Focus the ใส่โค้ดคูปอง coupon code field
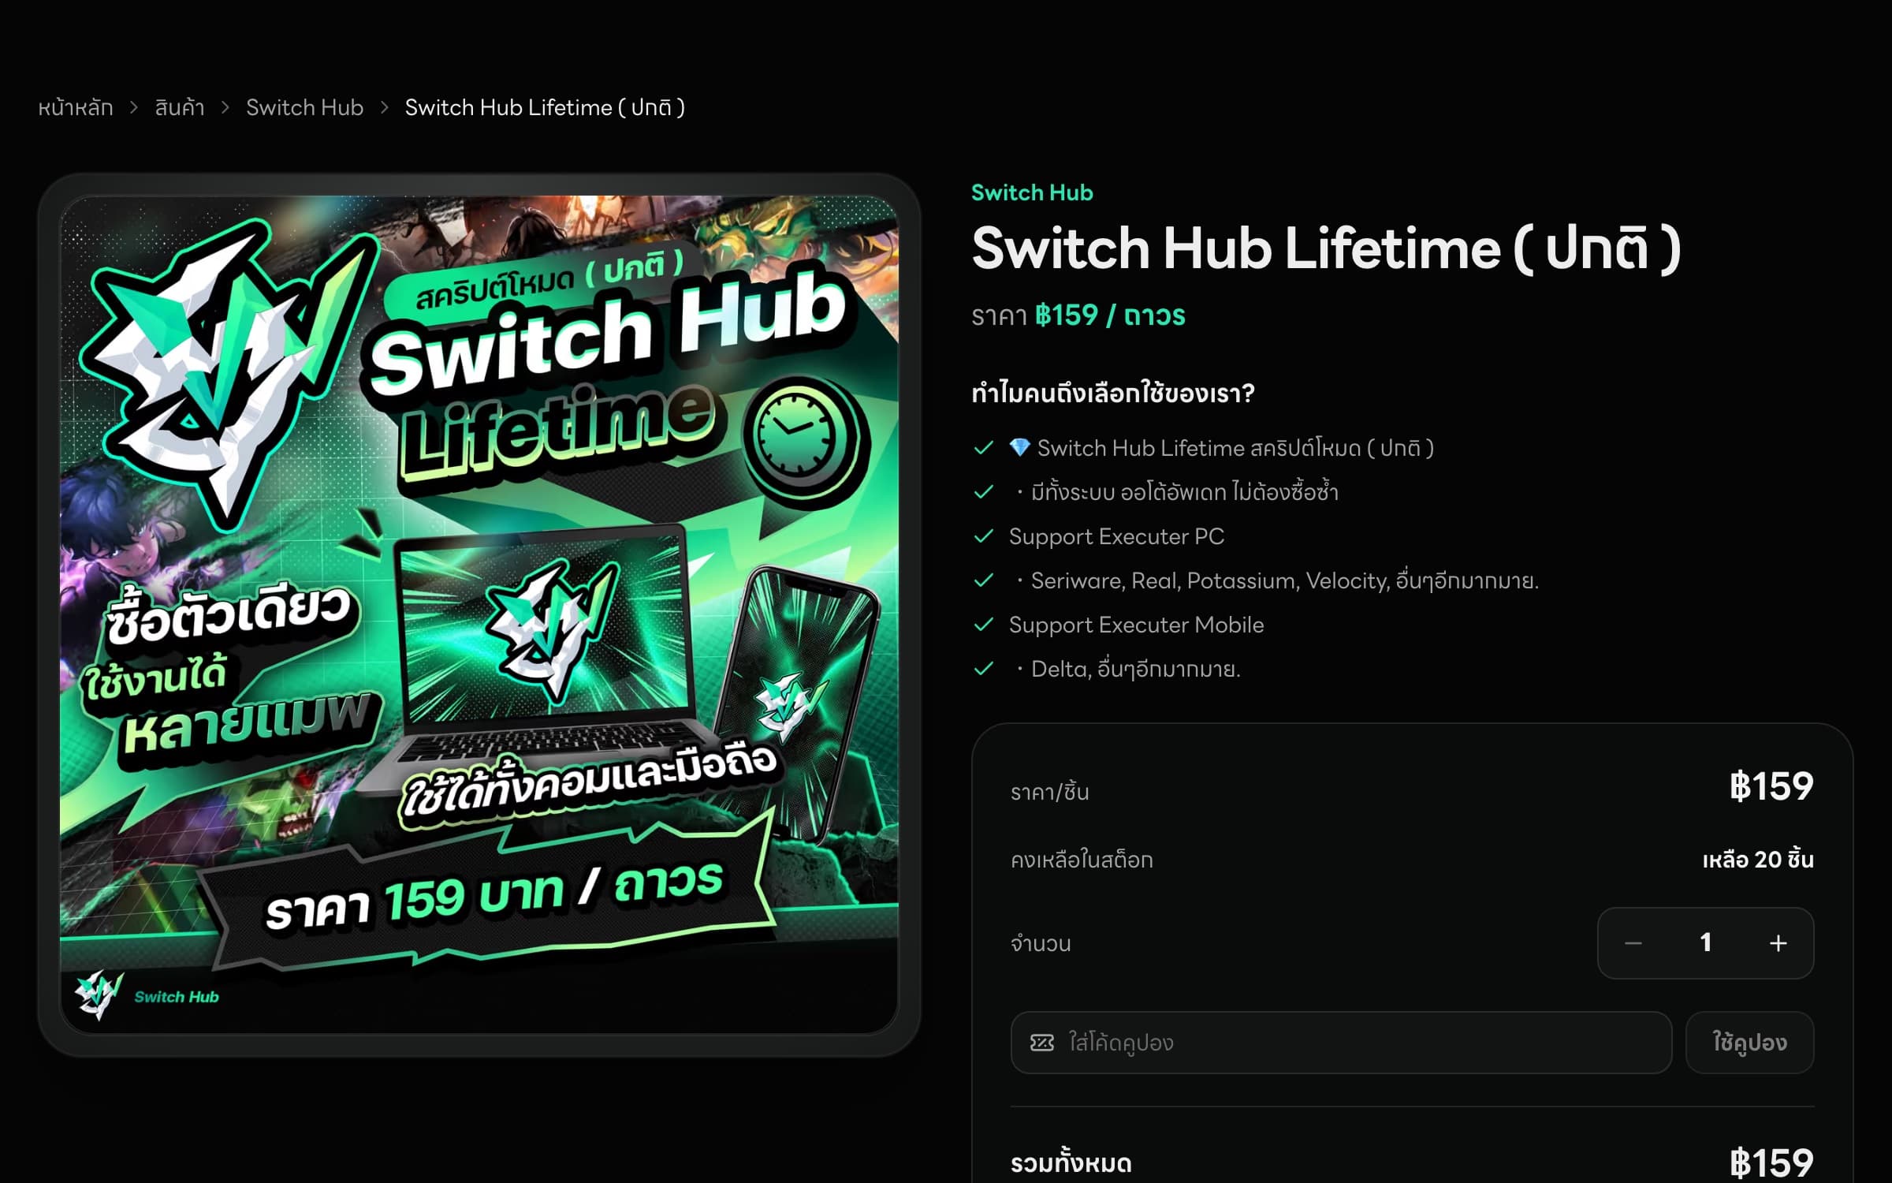This screenshot has width=1892, height=1183. point(1341,1043)
